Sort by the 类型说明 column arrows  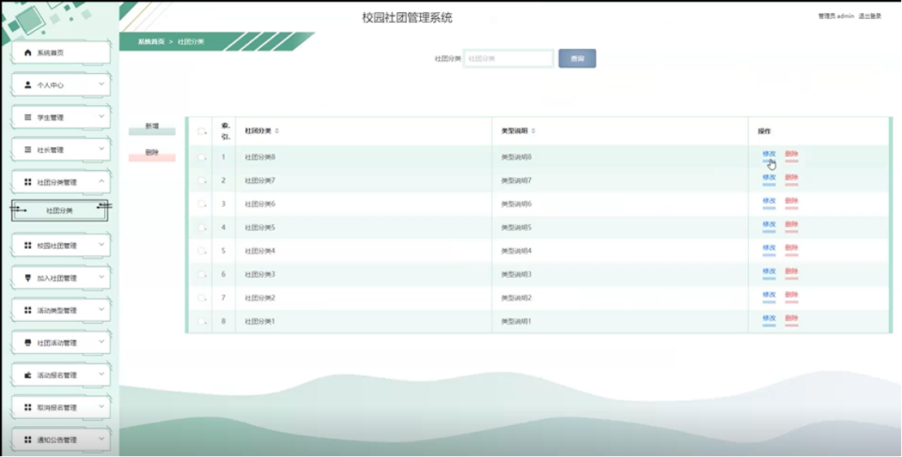[533, 131]
